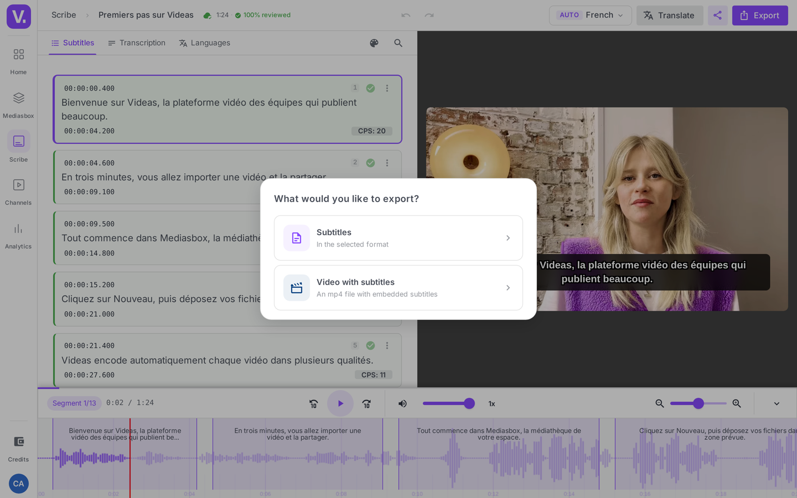The width and height of the screenshot is (797, 498).
Task: Toggle reviewed checkmark on segment 5
Action: (371, 346)
